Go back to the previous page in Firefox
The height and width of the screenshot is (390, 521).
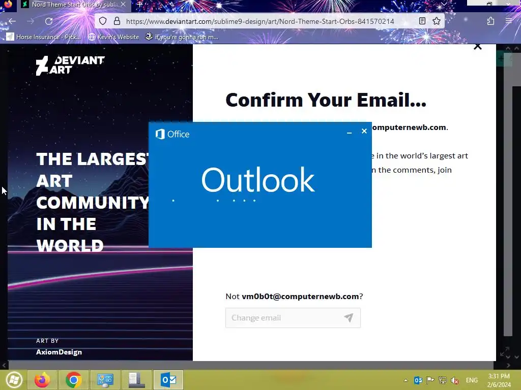12,21
